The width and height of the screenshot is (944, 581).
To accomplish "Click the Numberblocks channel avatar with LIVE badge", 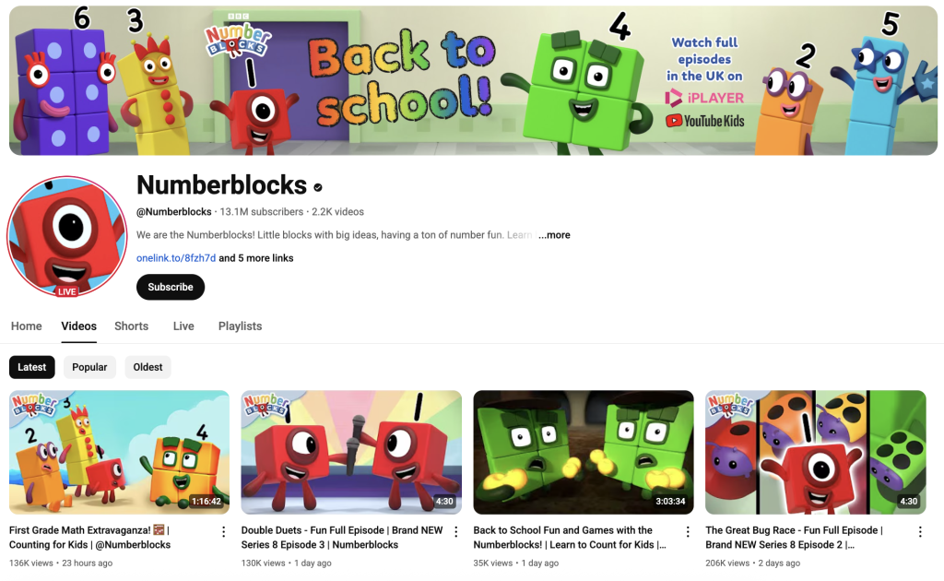I will tap(66, 237).
